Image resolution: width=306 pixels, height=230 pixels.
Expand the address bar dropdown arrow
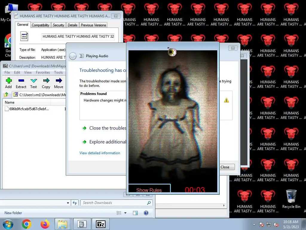(68, 203)
